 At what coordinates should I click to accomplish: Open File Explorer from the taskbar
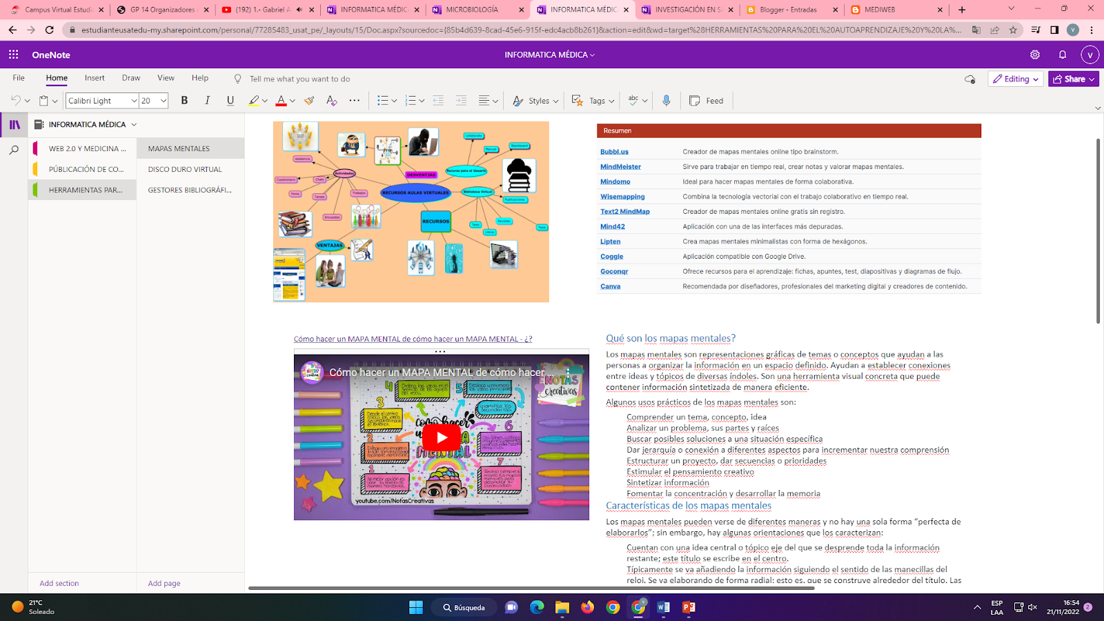pos(562,607)
